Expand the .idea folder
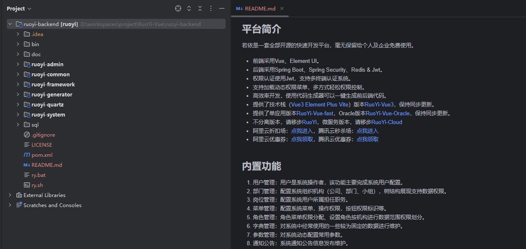The image size is (526, 249). (x=18, y=34)
